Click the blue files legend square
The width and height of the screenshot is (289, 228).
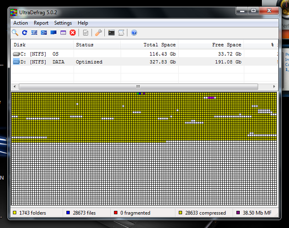(x=68, y=213)
